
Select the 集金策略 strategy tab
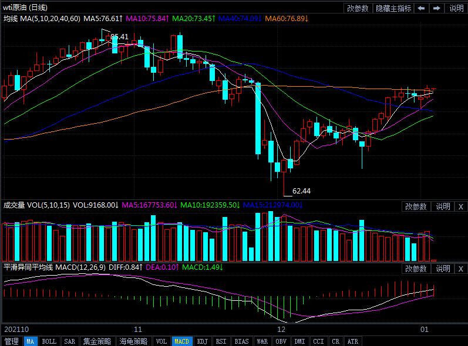click(96, 341)
